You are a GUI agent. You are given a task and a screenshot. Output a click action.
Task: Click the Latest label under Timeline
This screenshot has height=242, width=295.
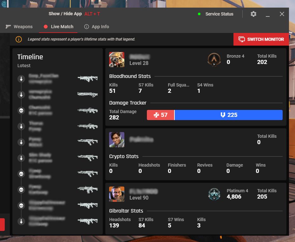[x=24, y=66]
